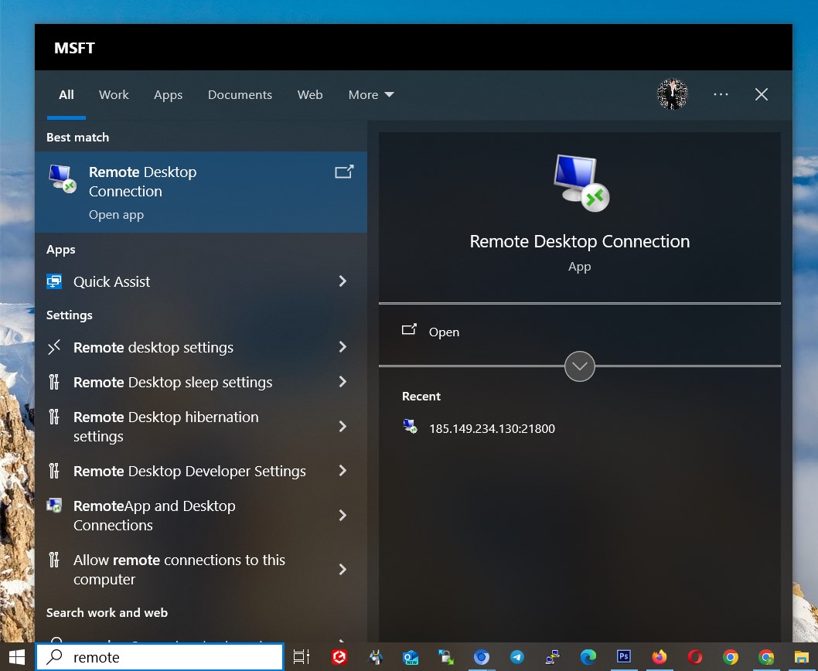Screen dimensions: 818x671
Task: Open Photoshop from the taskbar
Action: pyautogui.click(x=624, y=656)
